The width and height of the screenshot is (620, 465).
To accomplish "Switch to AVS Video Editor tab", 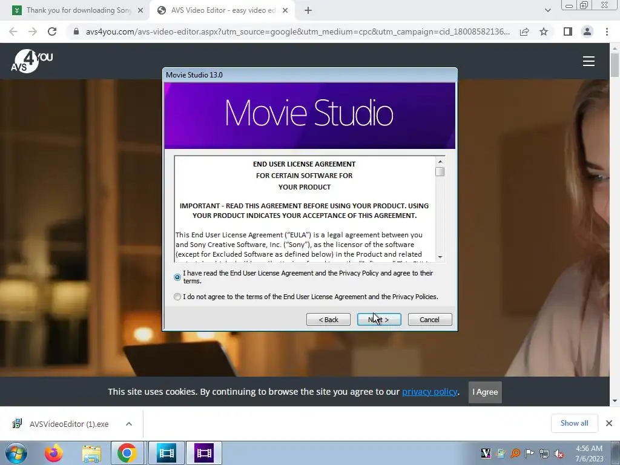I will click(223, 10).
